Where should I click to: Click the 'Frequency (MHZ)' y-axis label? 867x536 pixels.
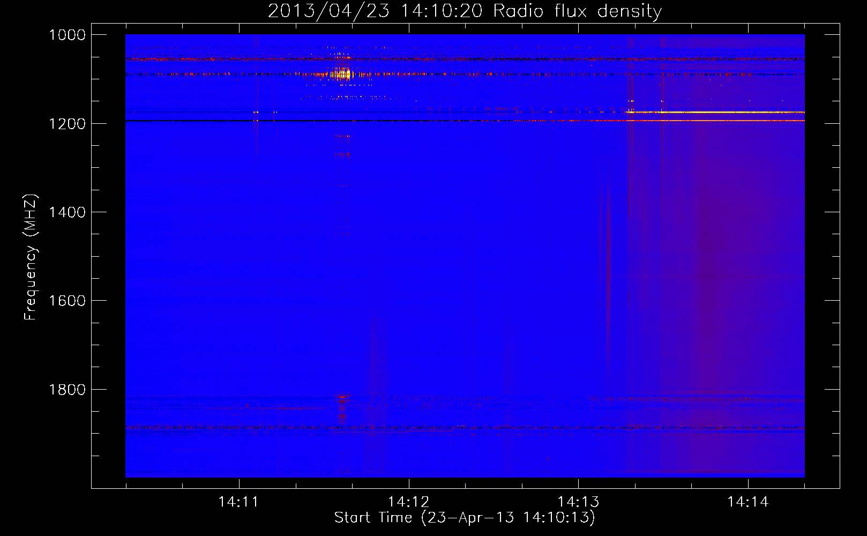point(31,257)
